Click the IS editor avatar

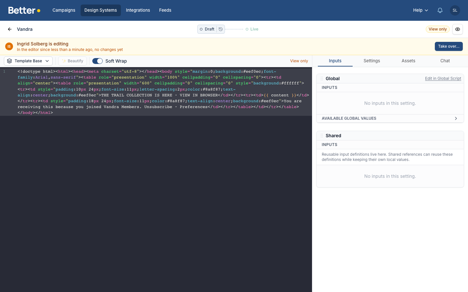[x=9, y=46]
